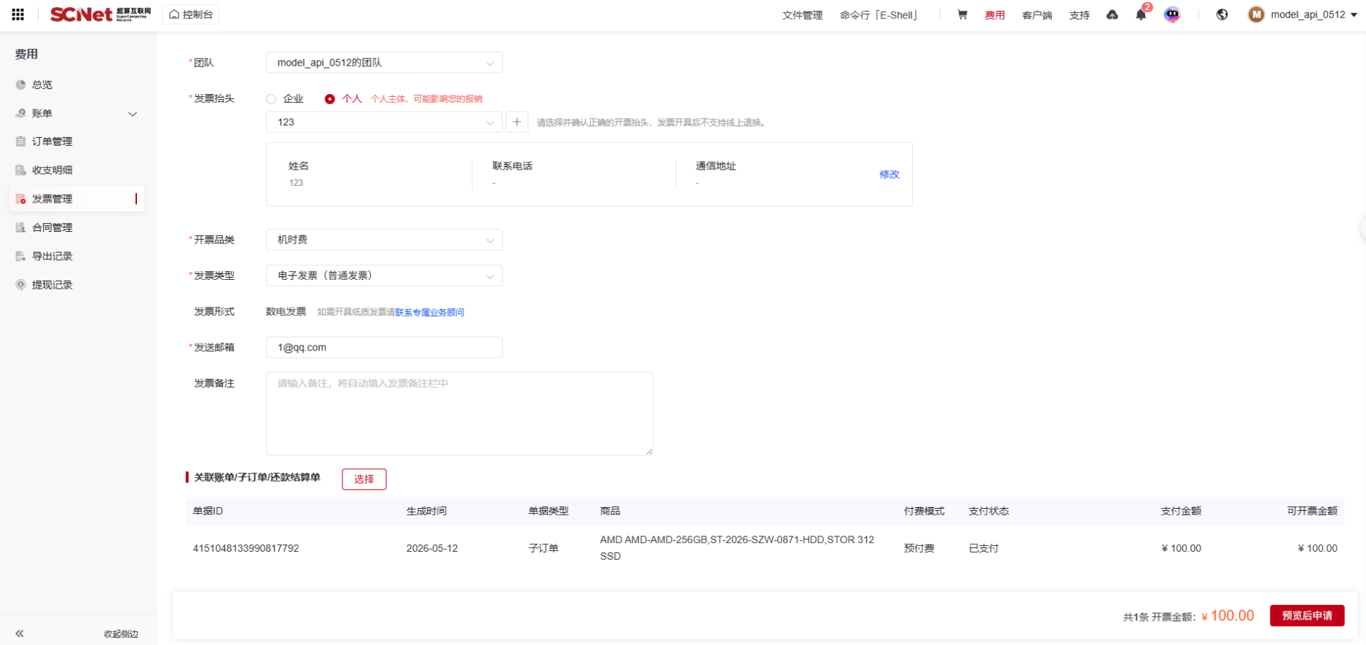This screenshot has height=645, width=1366.
Task: Click the 导出记录 icon
Action: coord(20,256)
